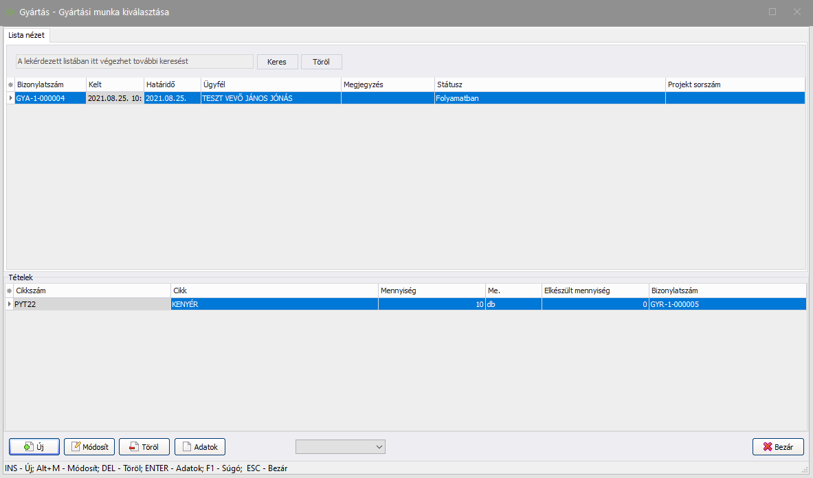Select the KENYÉR item cell
Viewport: 813px width, 478px height.
click(274, 304)
